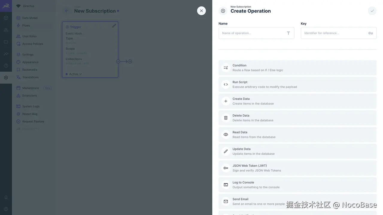Open the Marketplace sidebar item

tap(30, 88)
